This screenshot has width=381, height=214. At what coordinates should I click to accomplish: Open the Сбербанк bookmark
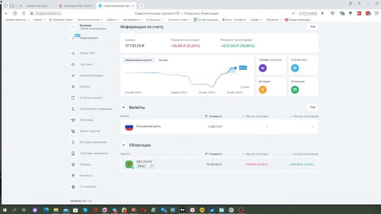point(61,20)
